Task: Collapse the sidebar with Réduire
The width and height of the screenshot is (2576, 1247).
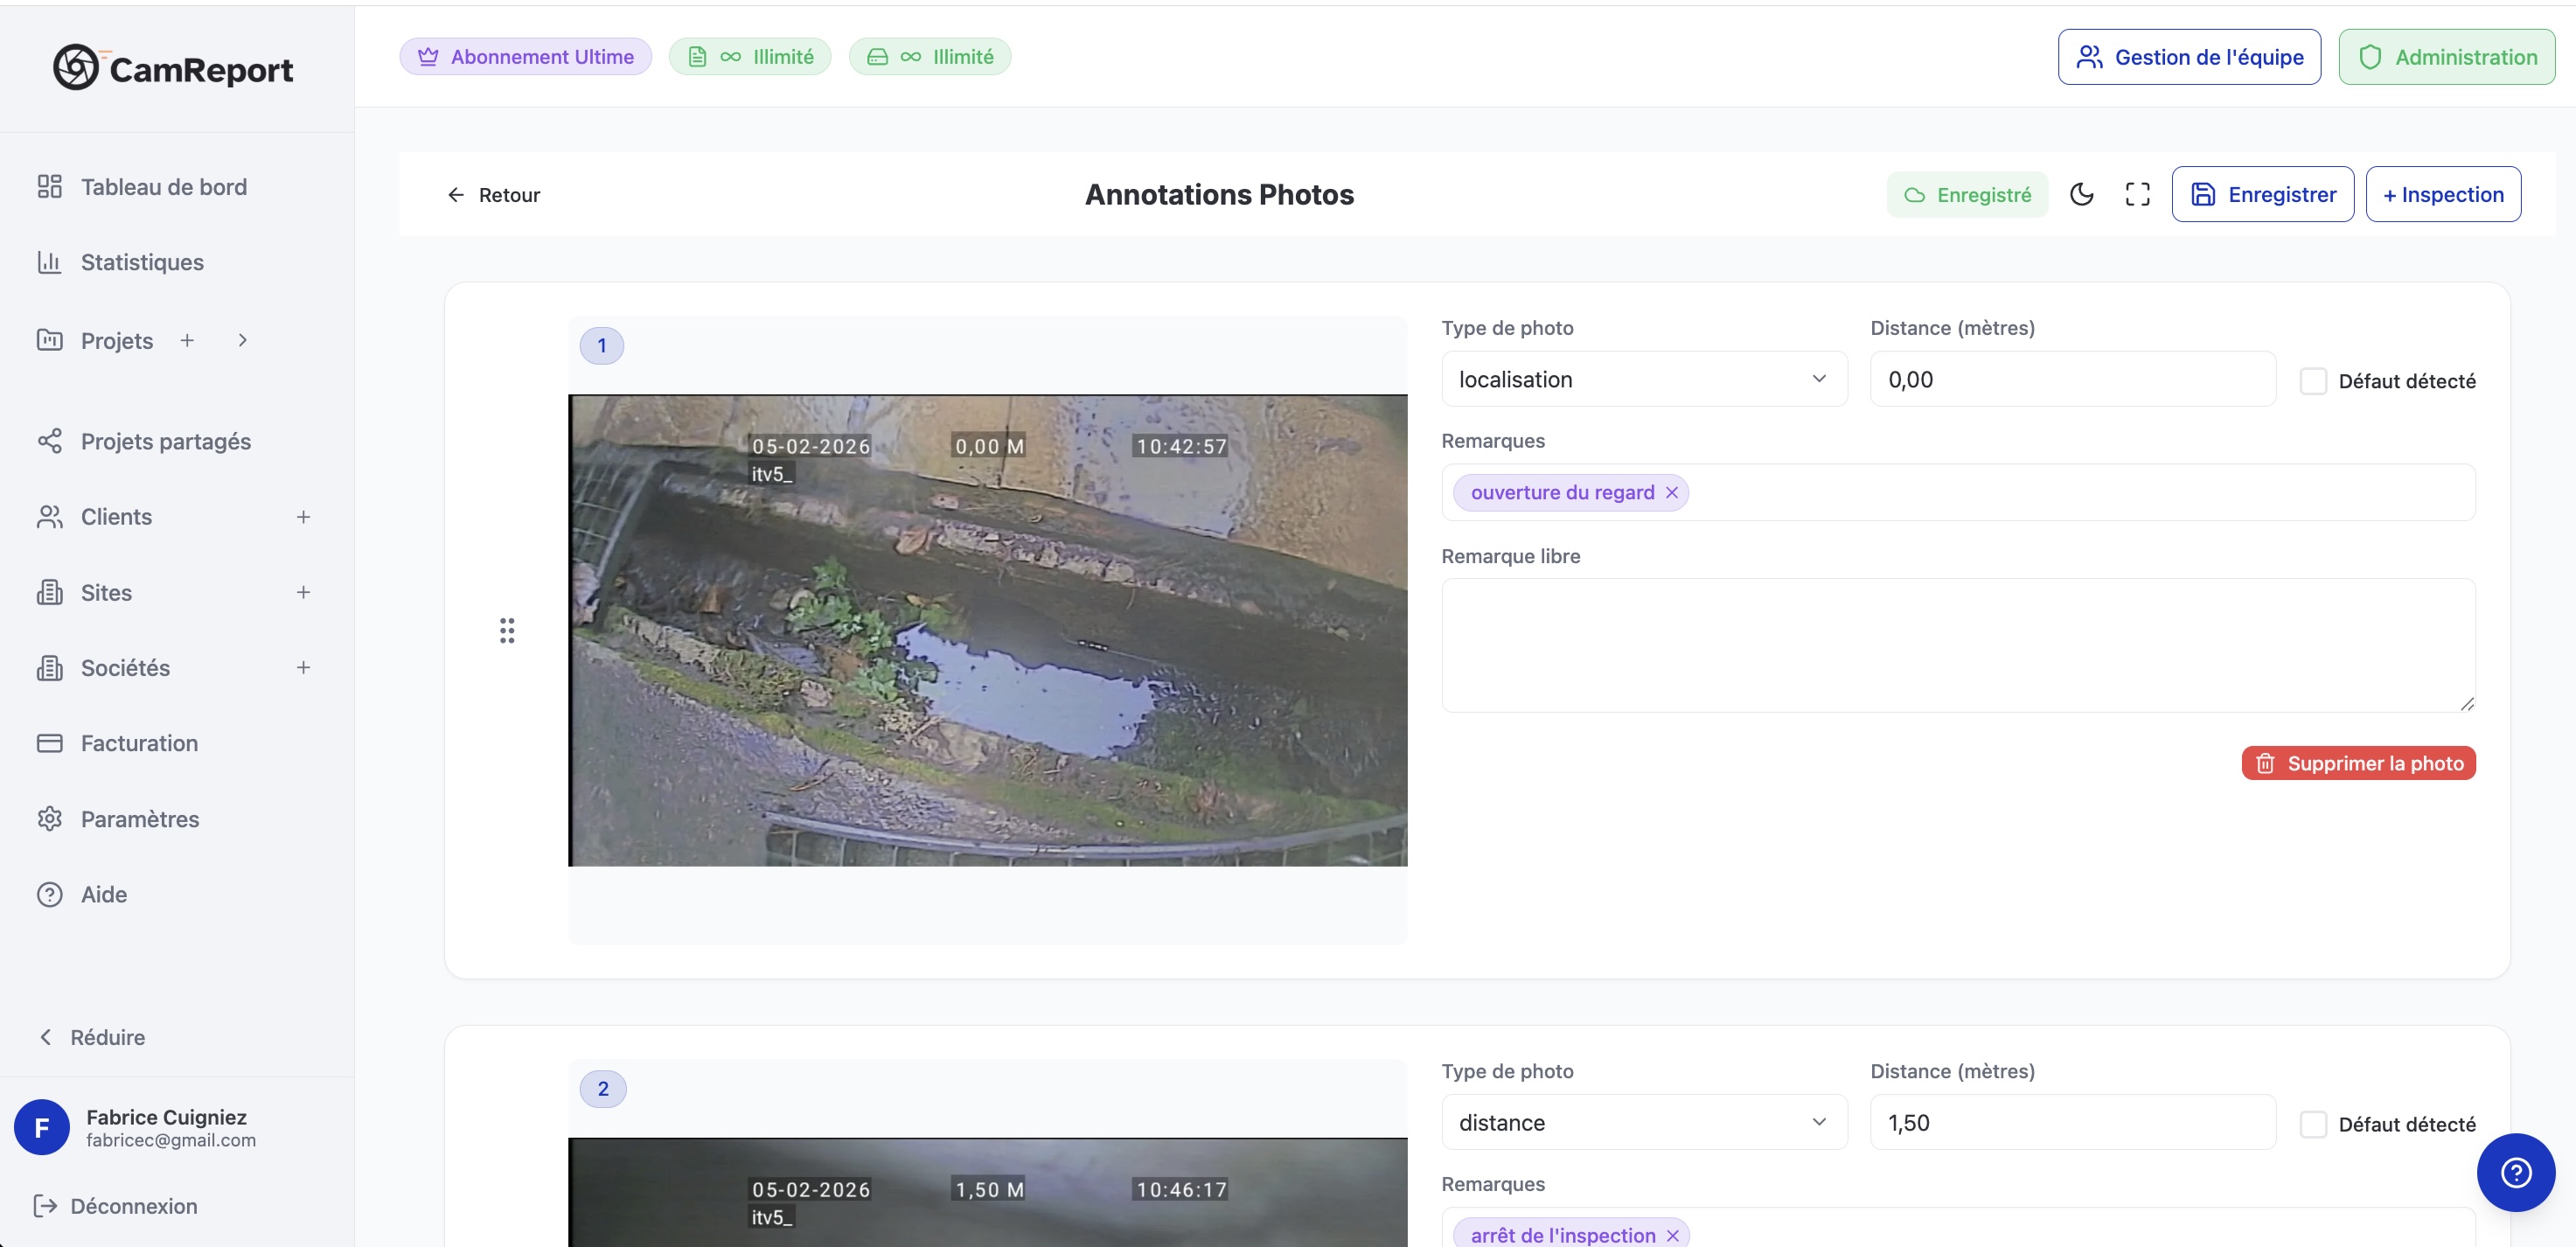Action: point(91,1037)
